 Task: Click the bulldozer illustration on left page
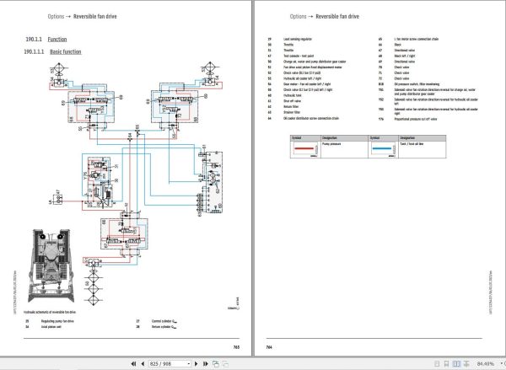[x=51, y=265]
